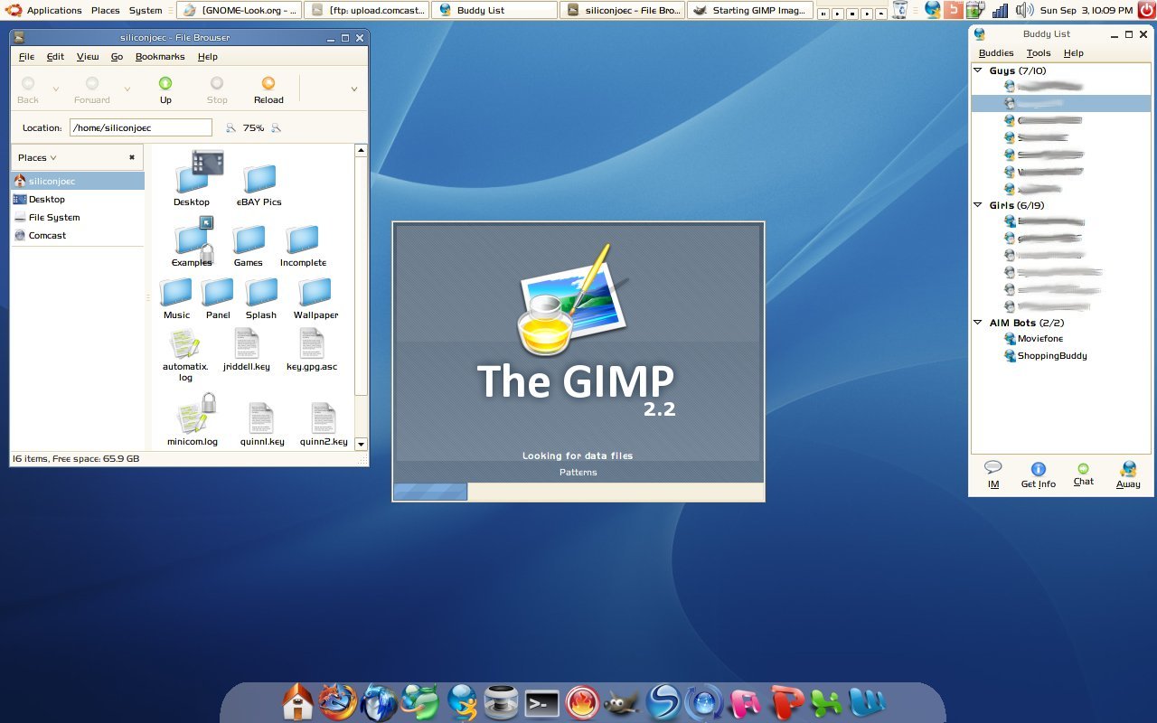Click the file list scroll down arrow
Viewport: 1157px width, 723px height.
click(x=361, y=444)
